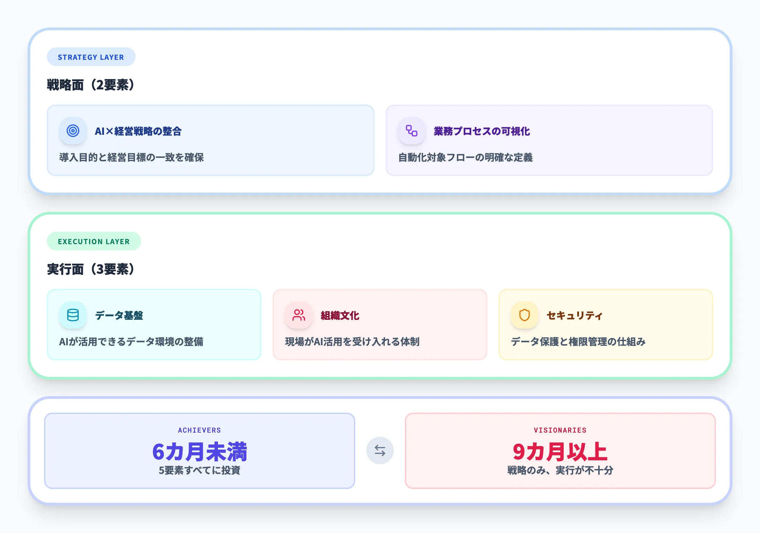Select the 戦略面（2要素） heading
The image size is (760, 533).
[91, 84]
